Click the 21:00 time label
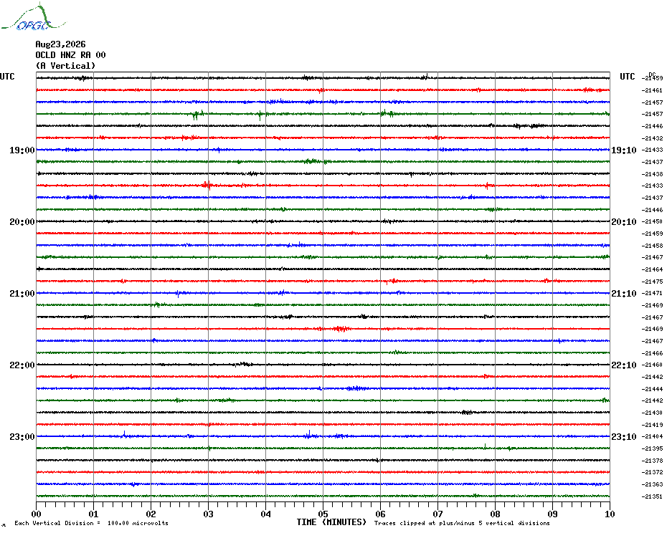Image resolution: width=667 pixels, height=533 pixels. 22,293
